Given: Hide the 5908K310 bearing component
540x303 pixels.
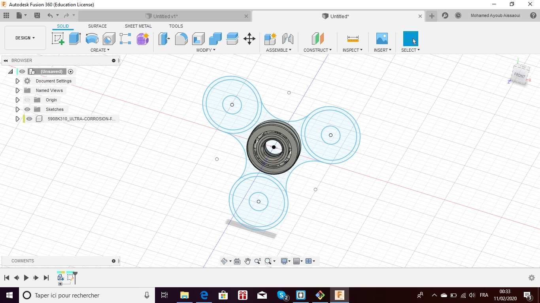Looking at the screenshot, I should pos(29,119).
